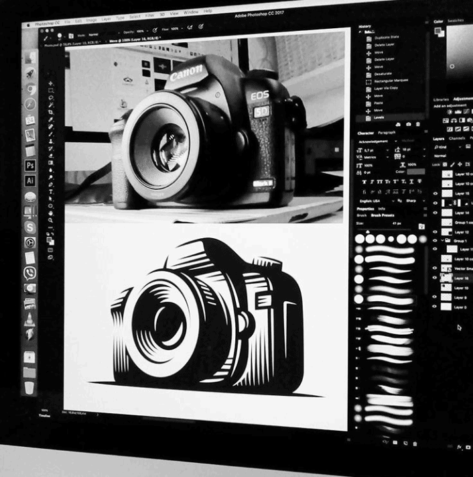Toggle lock transparent pixels in the Layers panel

(x=445, y=164)
